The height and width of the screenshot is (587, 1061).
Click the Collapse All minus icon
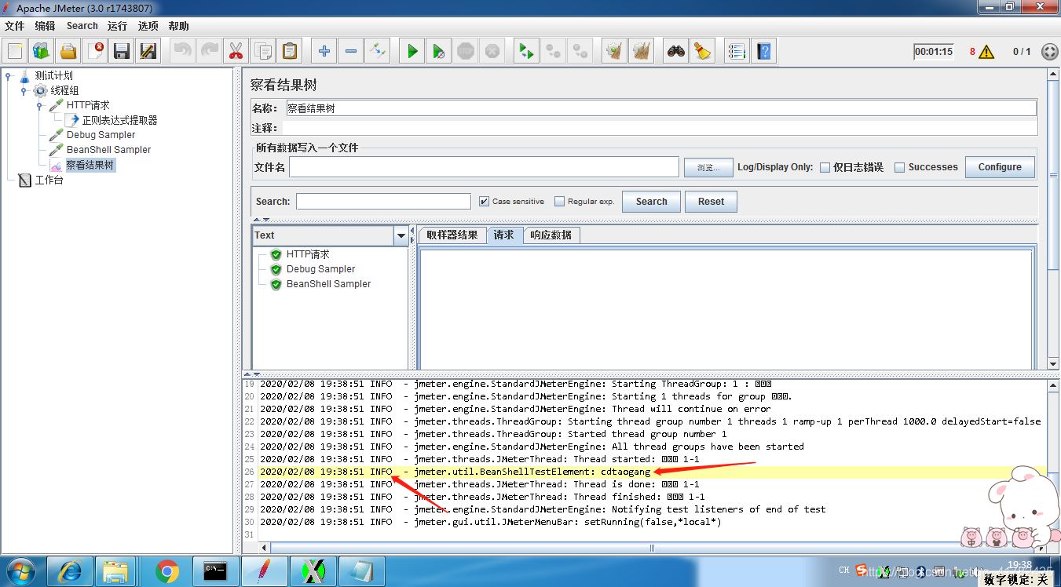point(350,51)
